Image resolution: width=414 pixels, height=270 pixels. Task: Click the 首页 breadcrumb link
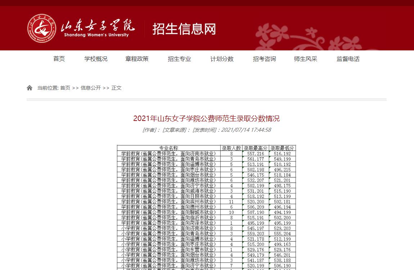(65, 88)
